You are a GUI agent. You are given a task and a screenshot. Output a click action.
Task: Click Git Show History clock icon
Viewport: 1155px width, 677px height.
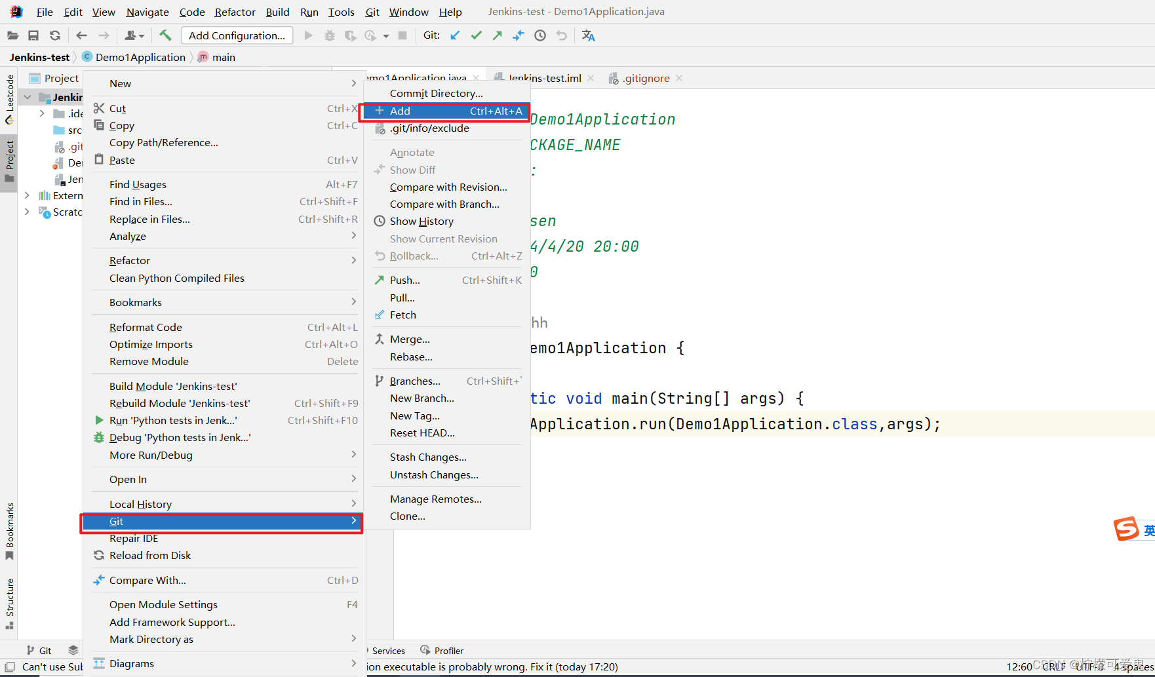540,35
